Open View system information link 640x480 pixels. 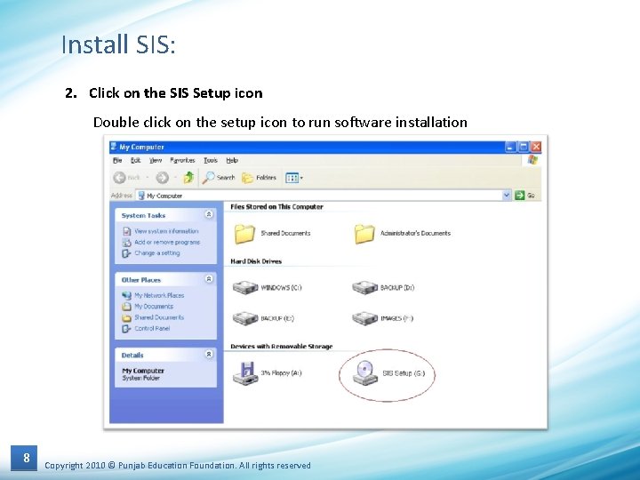coord(166,231)
